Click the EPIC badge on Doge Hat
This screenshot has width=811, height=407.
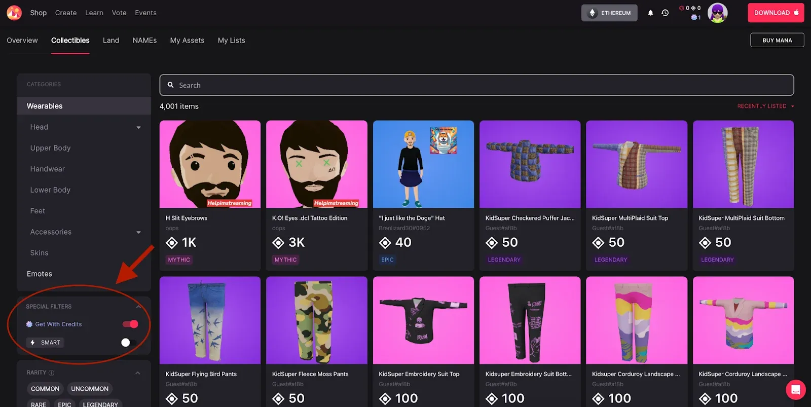[x=387, y=260]
